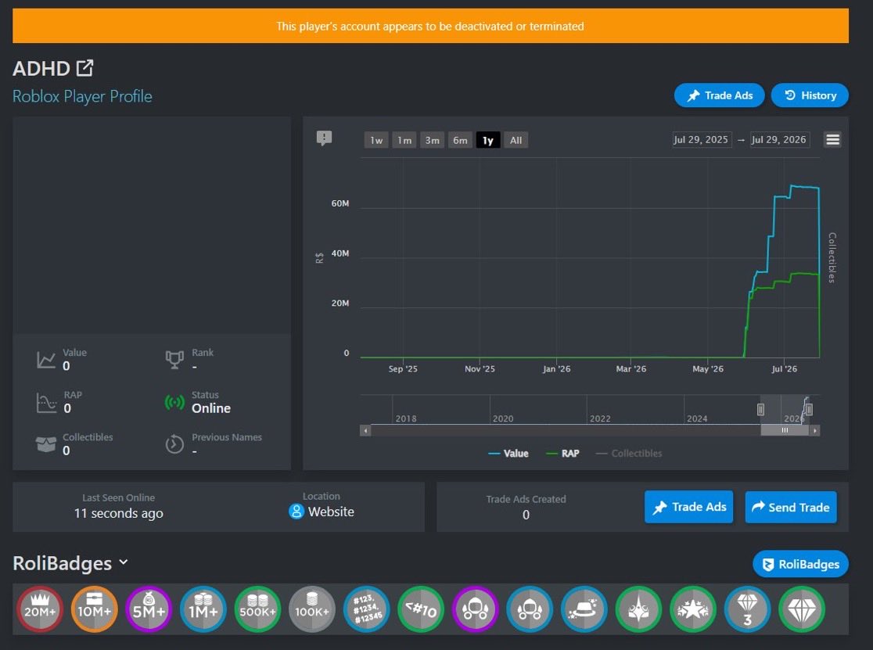
Task: Click the start date field Jul 29, 2025
Action: pos(701,140)
